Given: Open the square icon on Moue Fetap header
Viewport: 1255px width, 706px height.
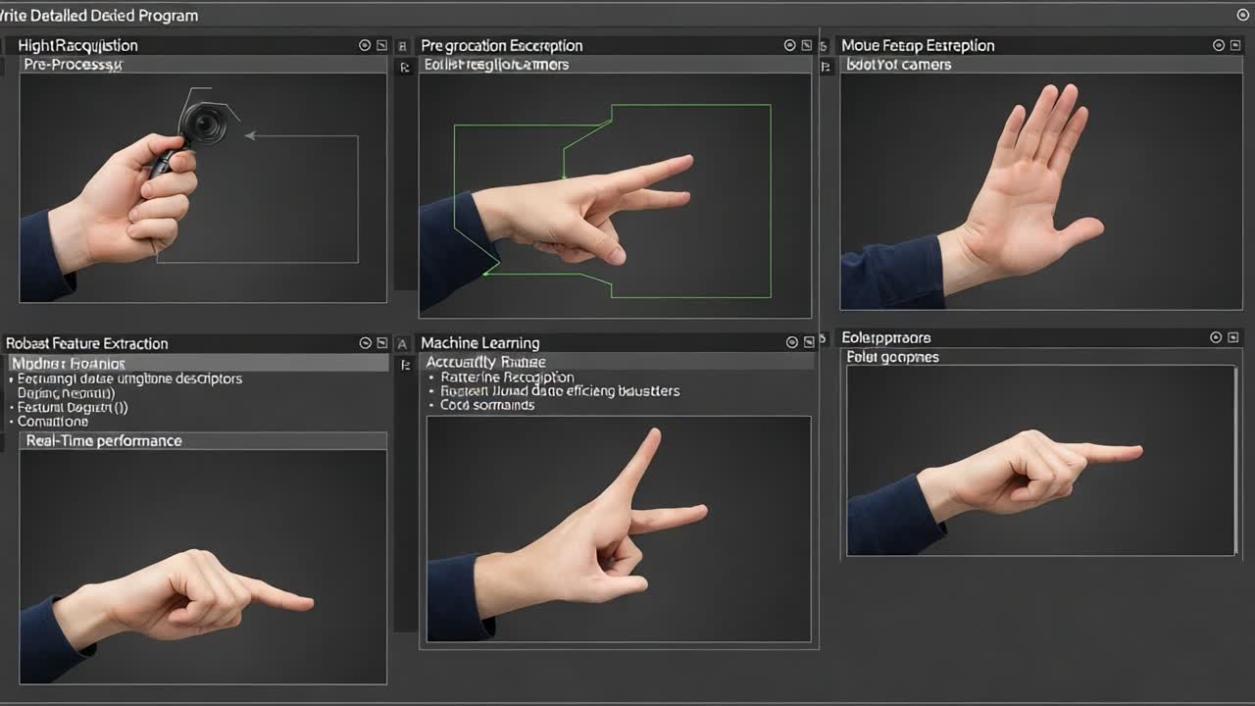Looking at the screenshot, I should (1234, 44).
